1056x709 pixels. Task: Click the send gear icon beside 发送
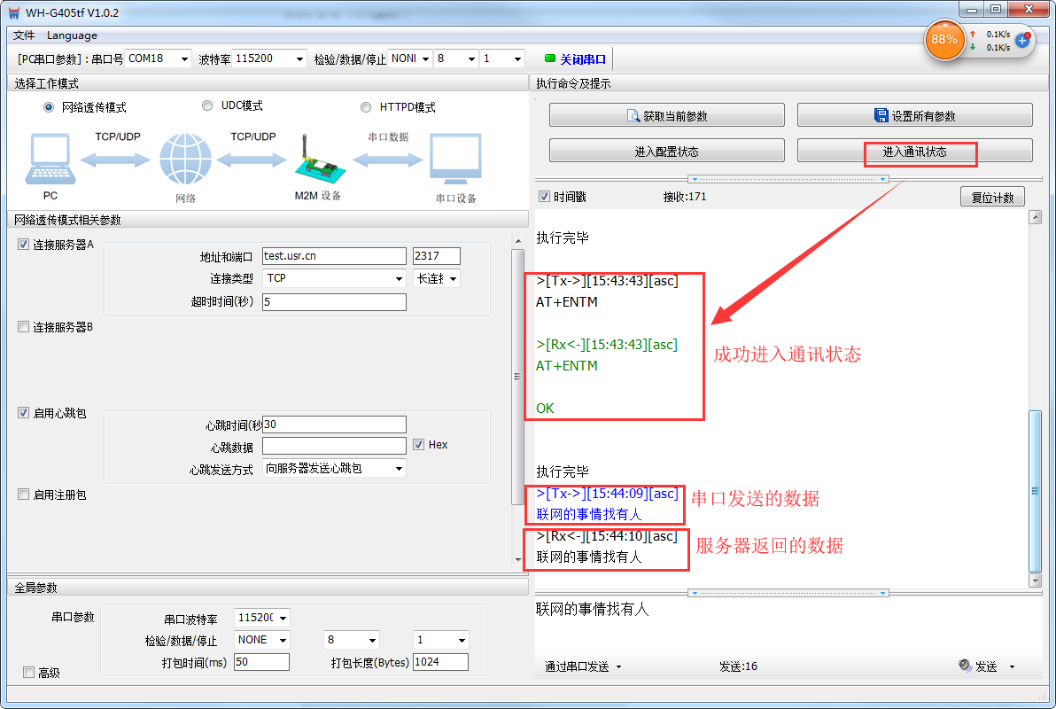(965, 666)
